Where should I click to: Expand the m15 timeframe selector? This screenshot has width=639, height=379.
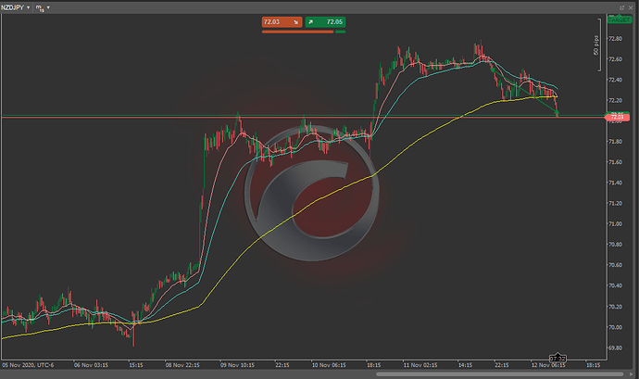pyautogui.click(x=43, y=6)
